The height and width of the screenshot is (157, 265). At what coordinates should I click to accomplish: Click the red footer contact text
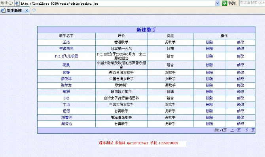[138, 143]
